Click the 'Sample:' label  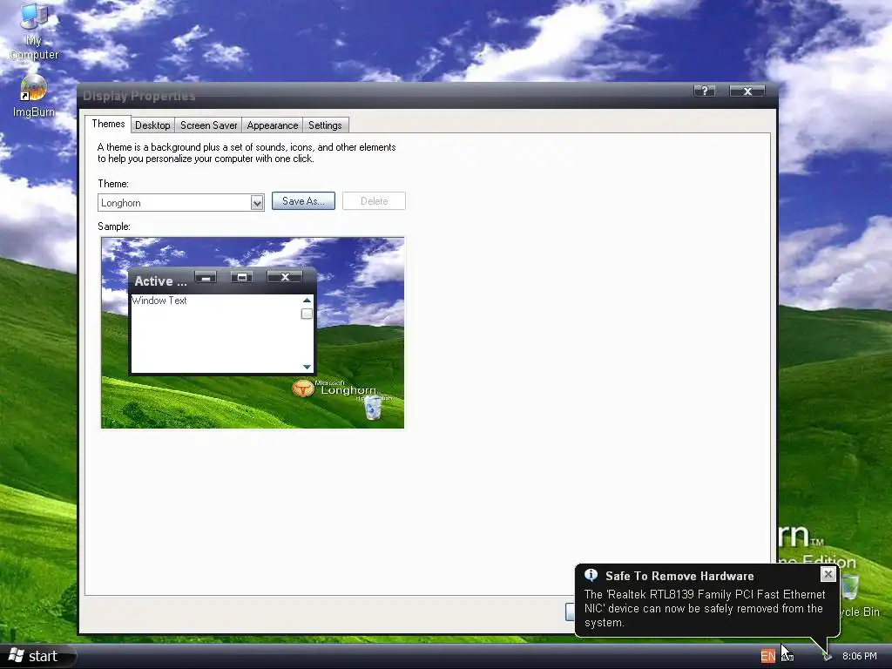tap(114, 226)
